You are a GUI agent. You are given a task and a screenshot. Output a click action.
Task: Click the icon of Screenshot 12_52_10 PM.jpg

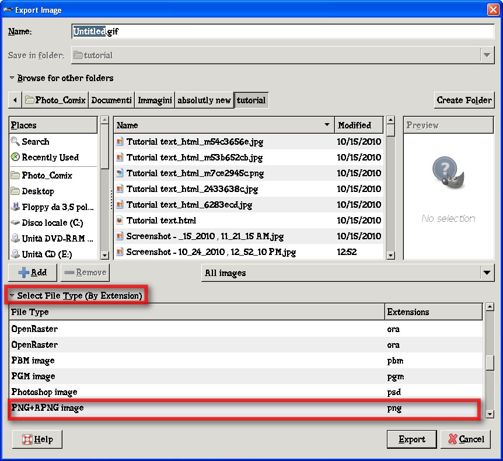[120, 252]
